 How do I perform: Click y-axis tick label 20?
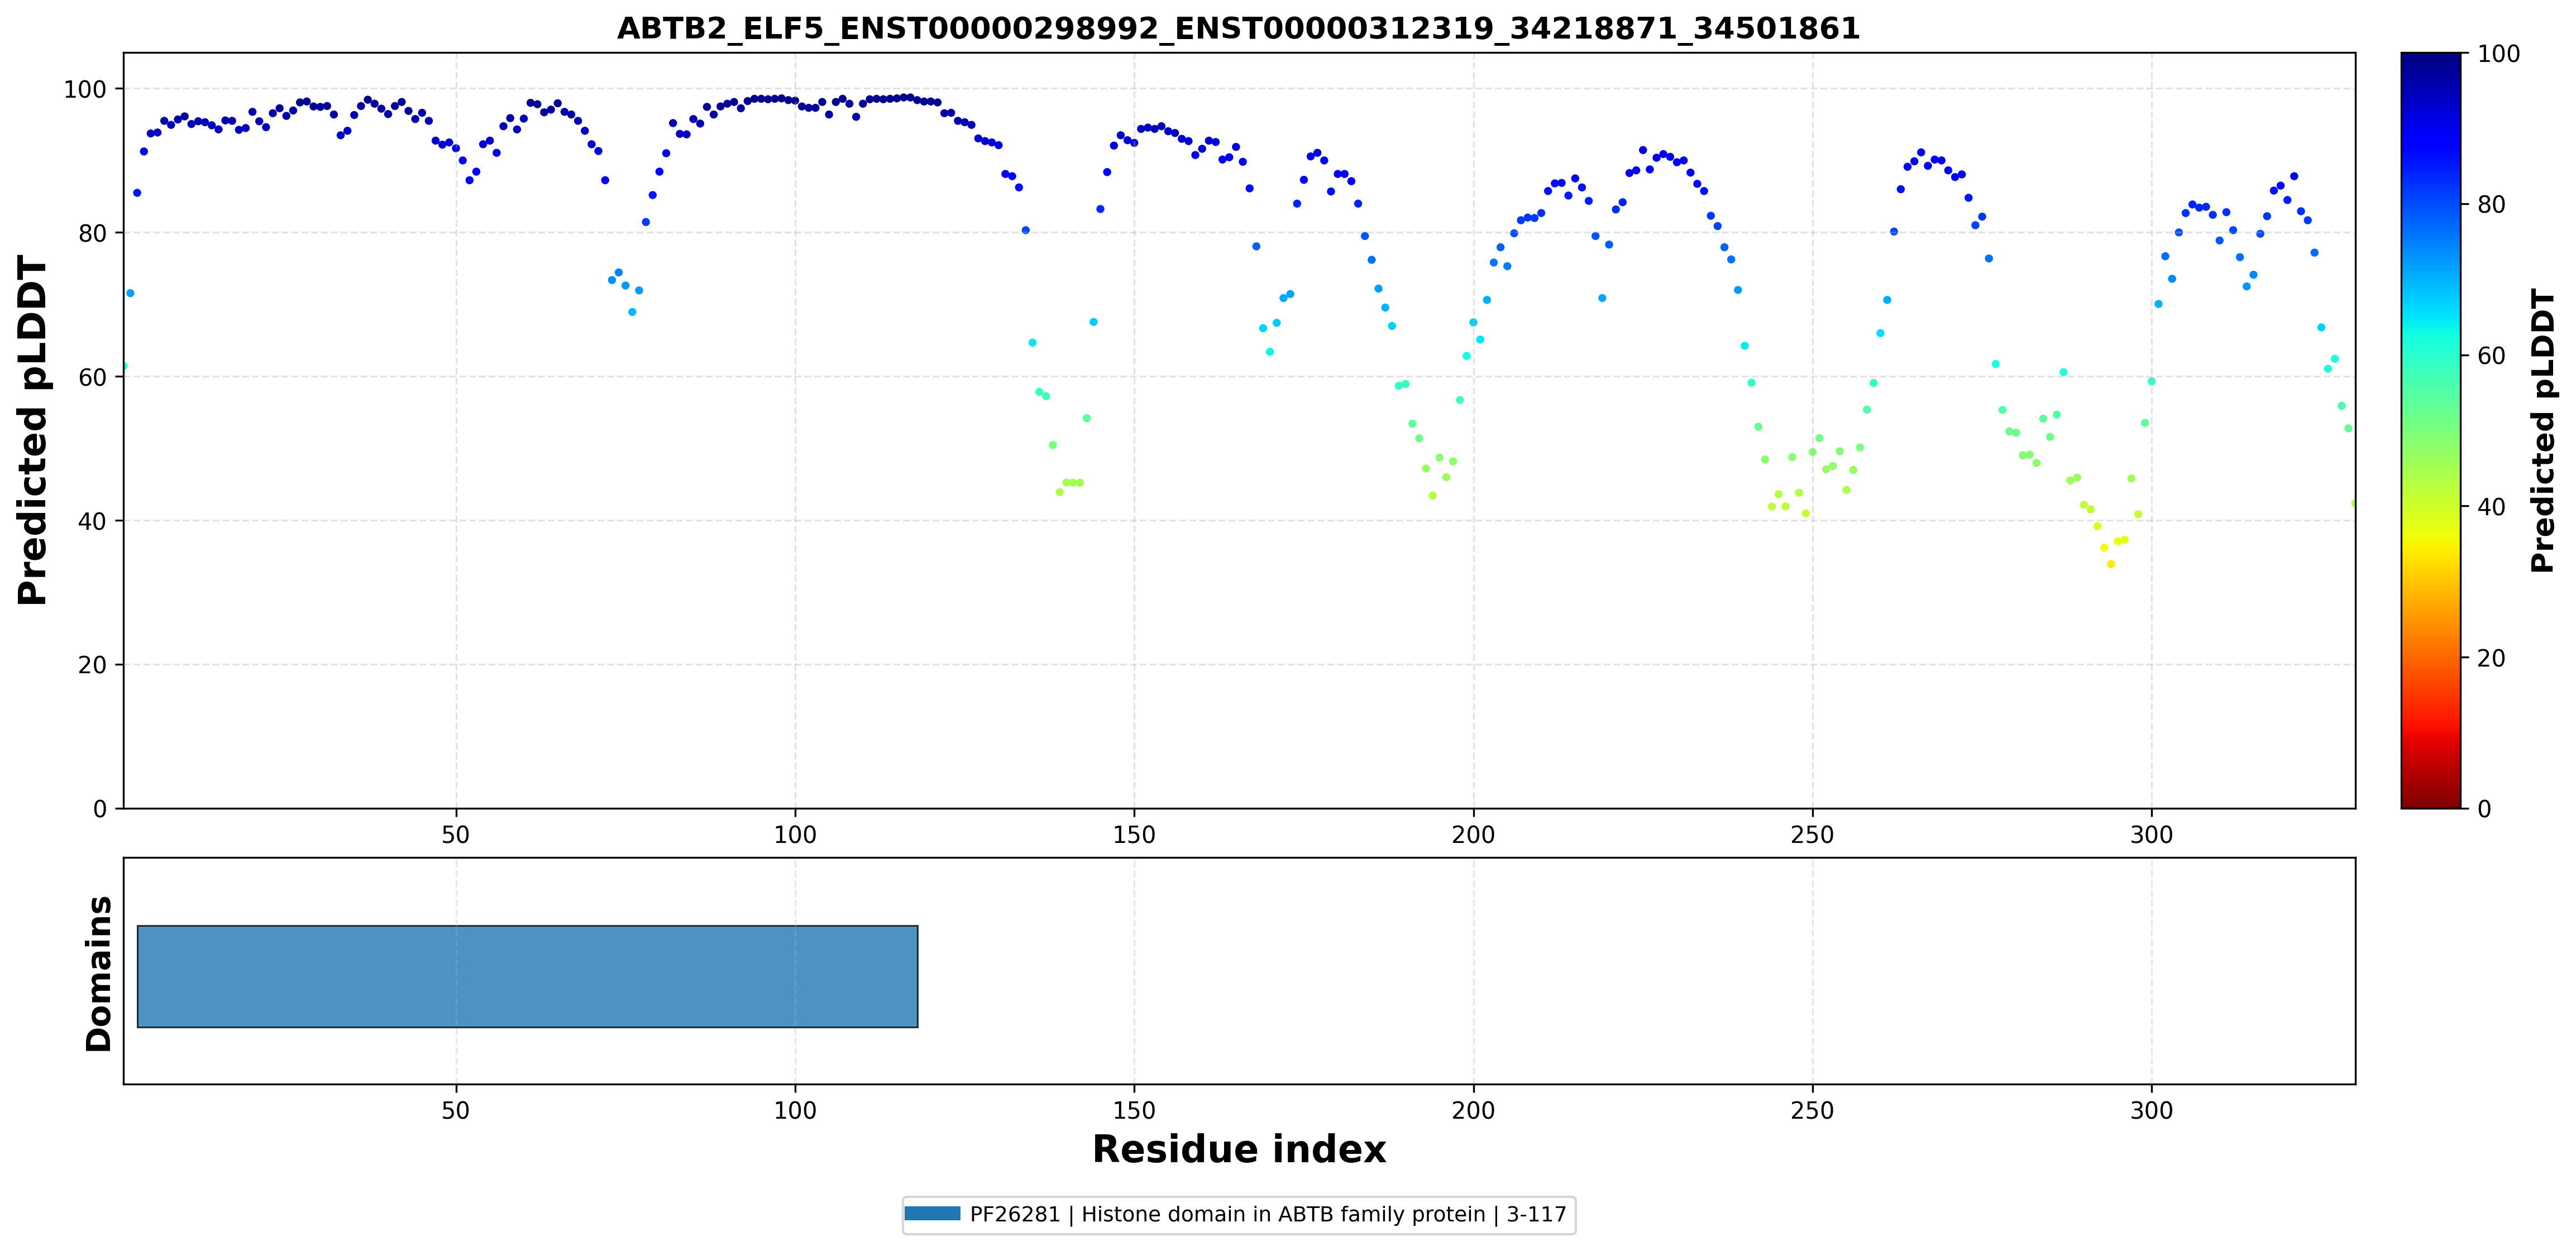tap(92, 665)
